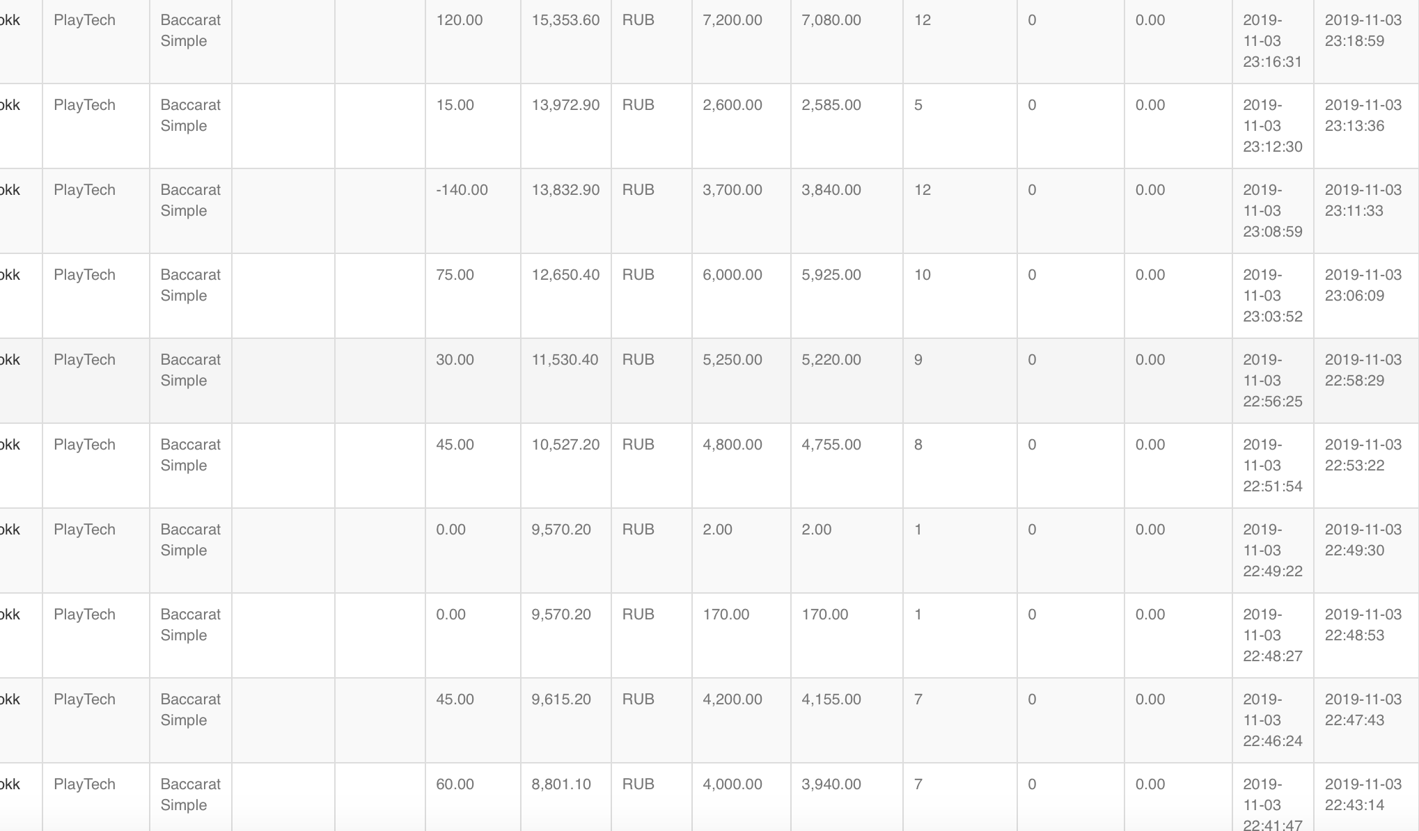1419x831 pixels.
Task: Click the 2,585.00 amount cell
Action: 831,105
